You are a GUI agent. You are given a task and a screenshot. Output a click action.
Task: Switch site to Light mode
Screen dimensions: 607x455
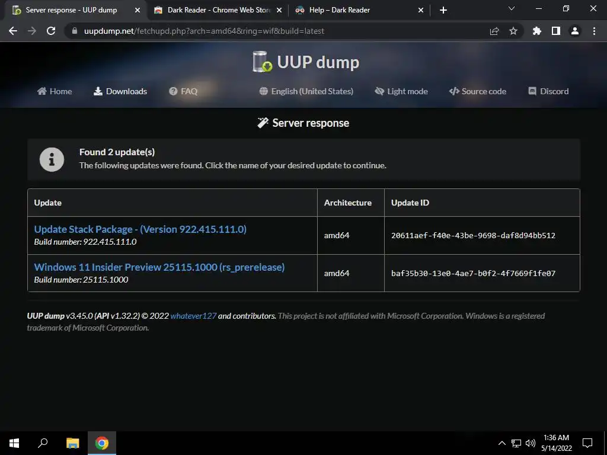tap(401, 91)
